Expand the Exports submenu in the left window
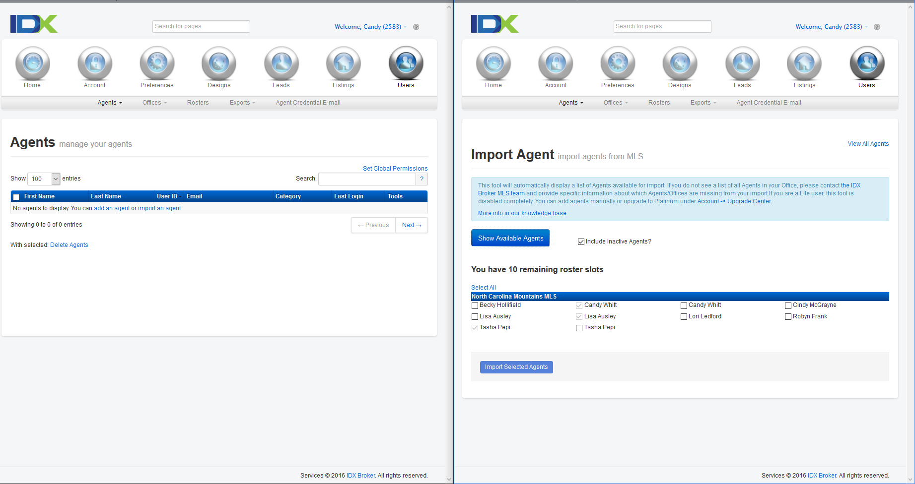 tap(242, 103)
